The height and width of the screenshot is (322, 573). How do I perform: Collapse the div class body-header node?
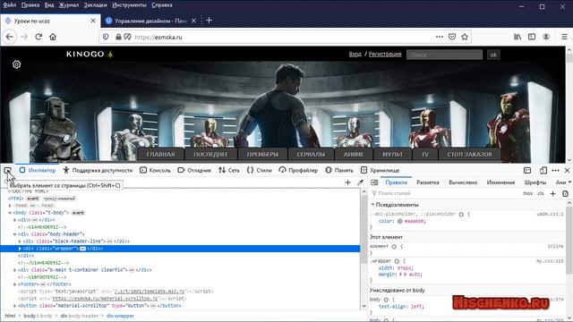[x=15, y=234]
